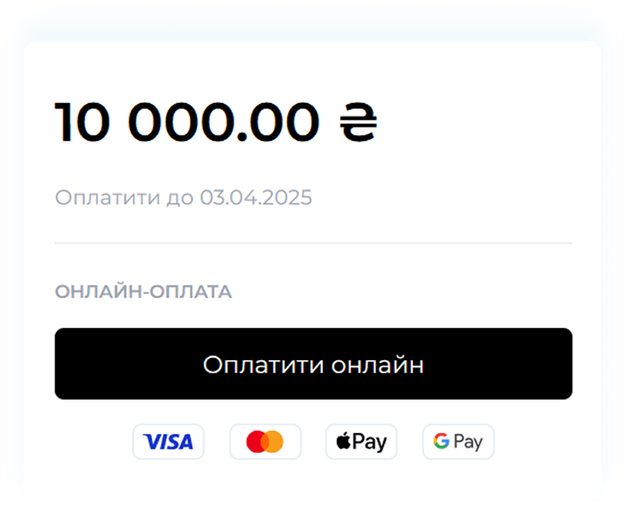This screenshot has width=625, height=508.
Task: Click the word онлайн inside the black button
Action: (377, 365)
